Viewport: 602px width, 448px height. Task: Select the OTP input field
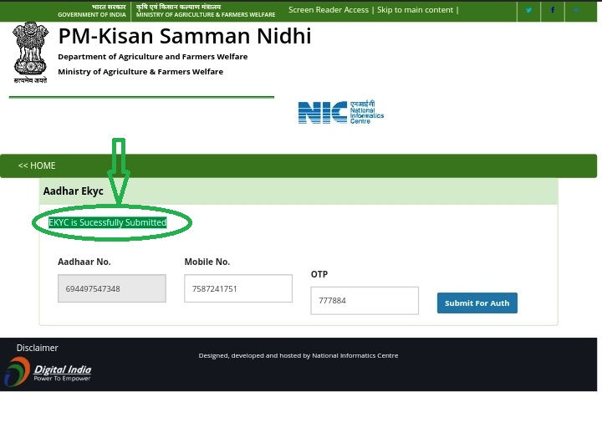click(x=365, y=301)
